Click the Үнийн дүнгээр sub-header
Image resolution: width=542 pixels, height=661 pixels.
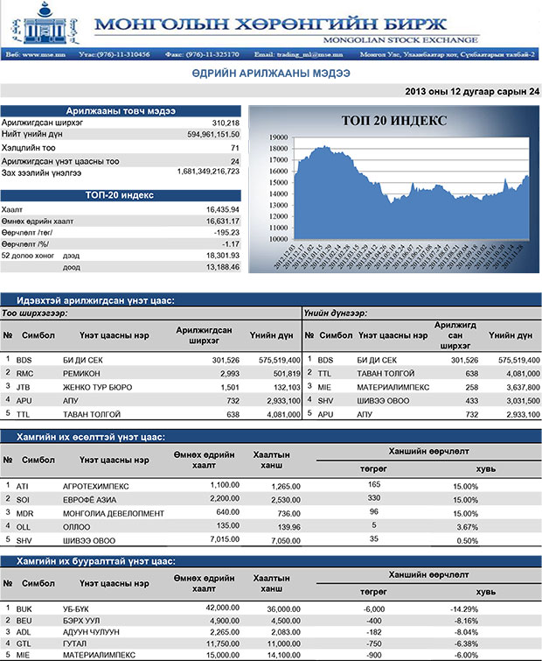pyautogui.click(x=336, y=313)
